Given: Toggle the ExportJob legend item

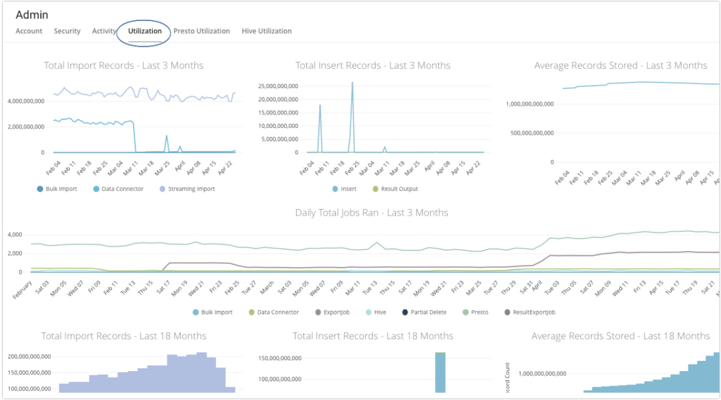Looking at the screenshot, I should (332, 312).
